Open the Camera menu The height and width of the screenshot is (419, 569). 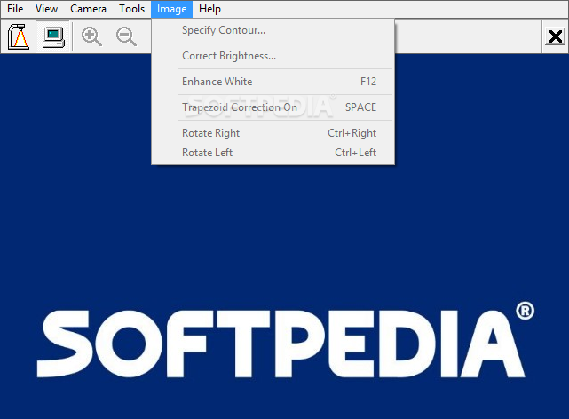(x=88, y=9)
